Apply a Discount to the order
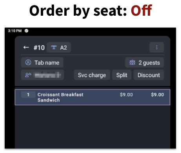181x153 pixels. click(148, 75)
